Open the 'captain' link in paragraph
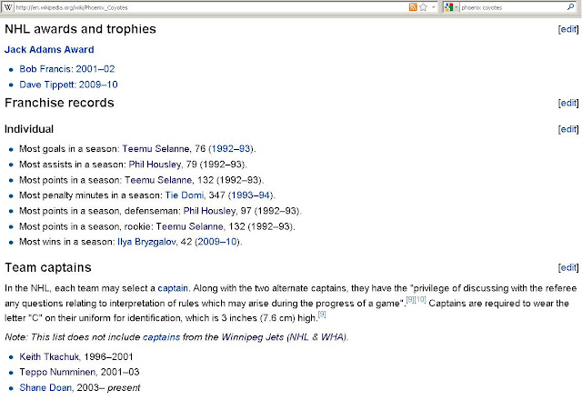The width and height of the screenshot is (582, 400). [173, 288]
